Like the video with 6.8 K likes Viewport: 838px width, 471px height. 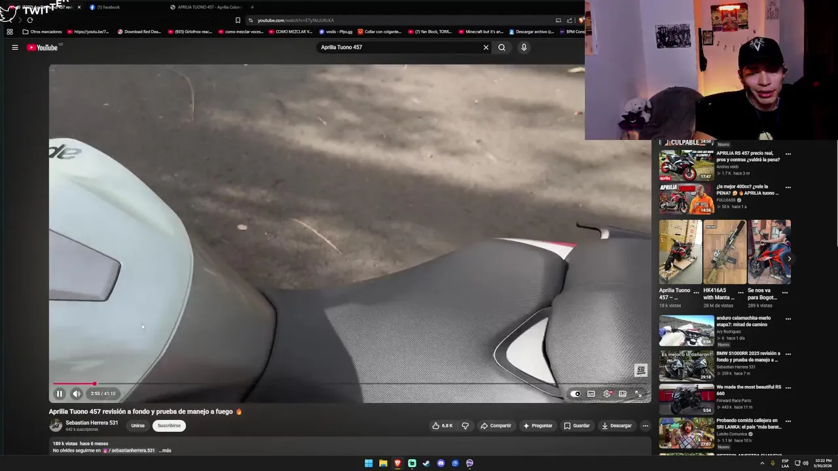(x=443, y=426)
